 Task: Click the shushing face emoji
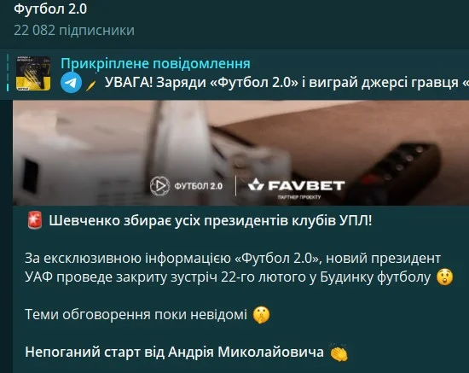pos(261,315)
